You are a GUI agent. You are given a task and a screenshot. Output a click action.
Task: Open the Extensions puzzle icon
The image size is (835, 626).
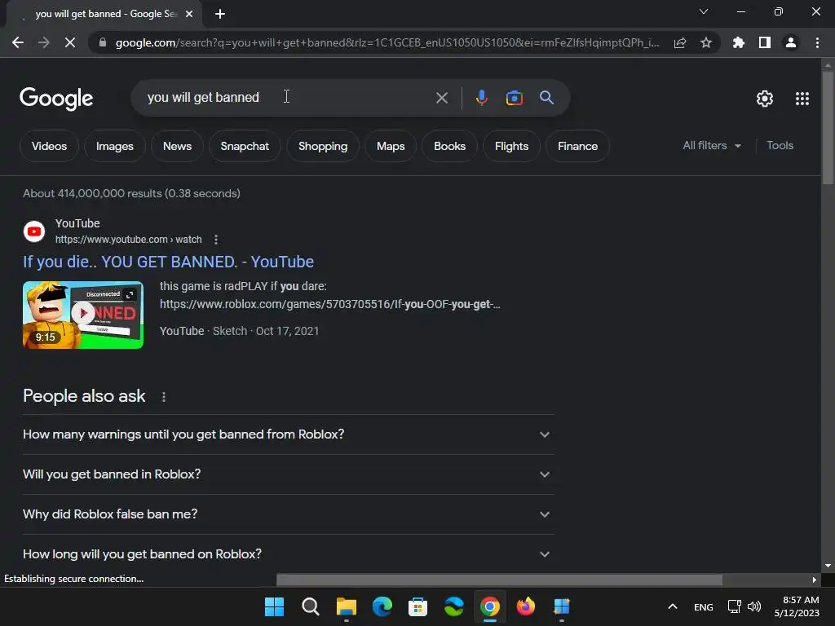(739, 42)
